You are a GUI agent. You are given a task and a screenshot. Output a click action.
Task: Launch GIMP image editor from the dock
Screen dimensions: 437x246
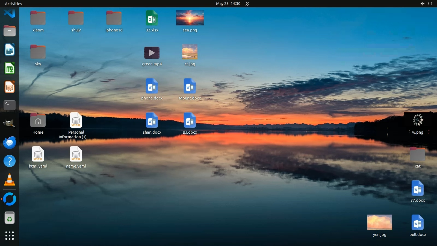[x=10, y=124]
